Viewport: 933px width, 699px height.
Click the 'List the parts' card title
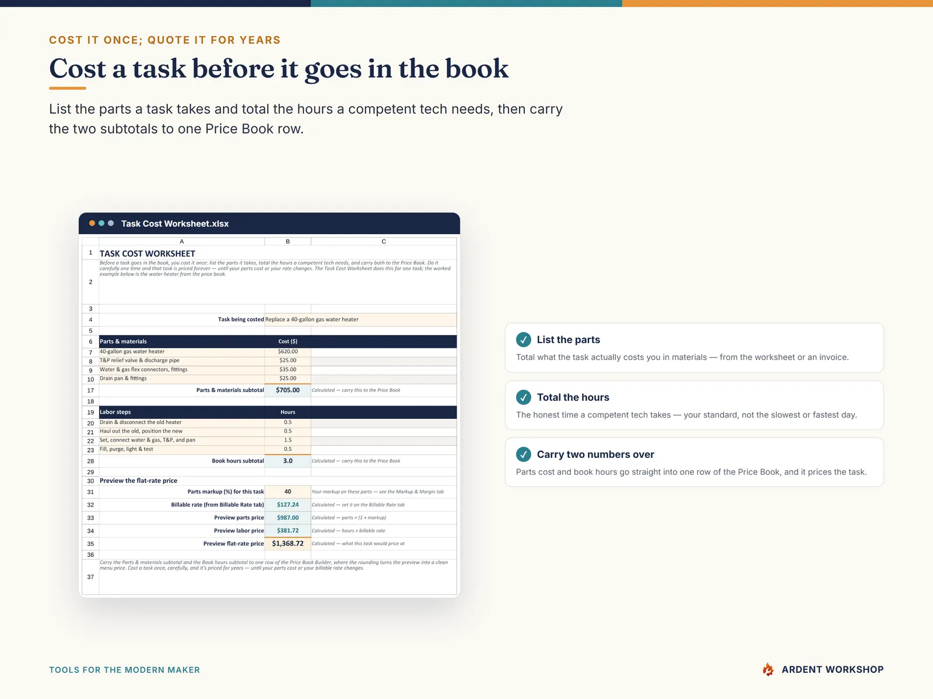(569, 340)
